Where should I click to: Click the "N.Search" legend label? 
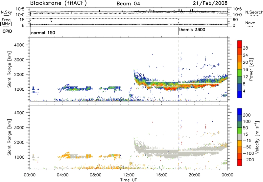pos(254,12)
